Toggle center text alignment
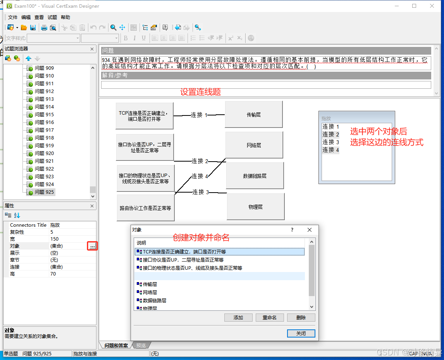 (x=163, y=38)
